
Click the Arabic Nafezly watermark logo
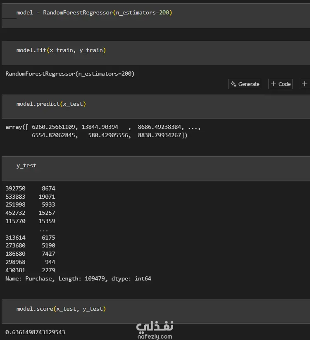155,315
